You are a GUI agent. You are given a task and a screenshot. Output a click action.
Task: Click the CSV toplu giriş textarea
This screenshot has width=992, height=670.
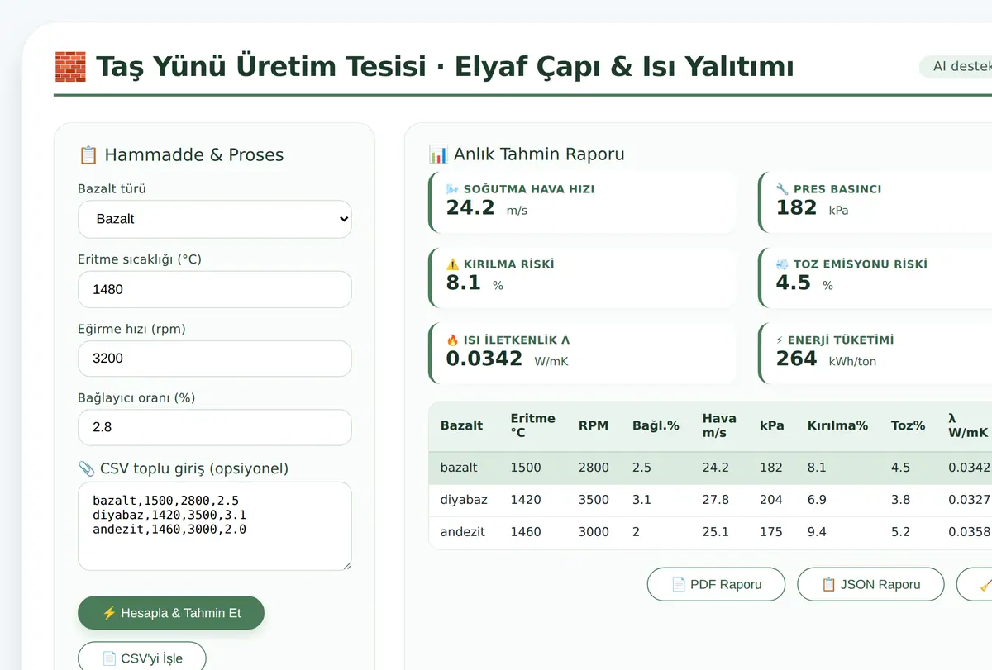coord(214,526)
